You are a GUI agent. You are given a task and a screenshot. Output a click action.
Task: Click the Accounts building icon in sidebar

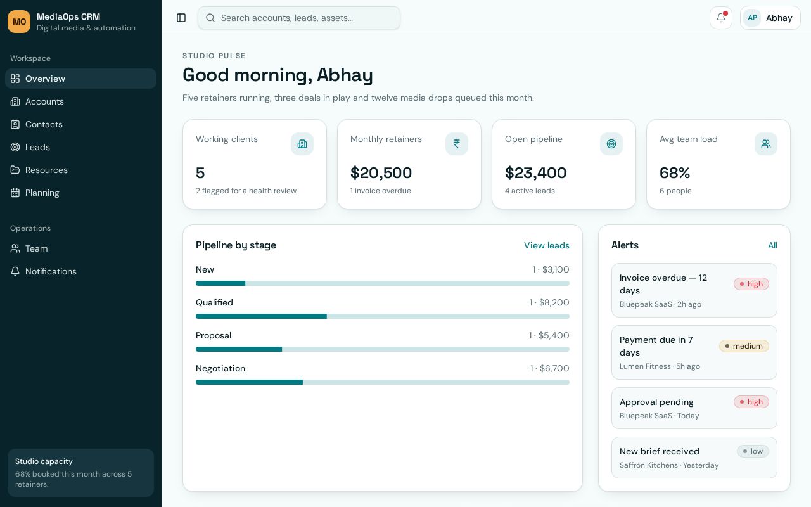coord(15,101)
